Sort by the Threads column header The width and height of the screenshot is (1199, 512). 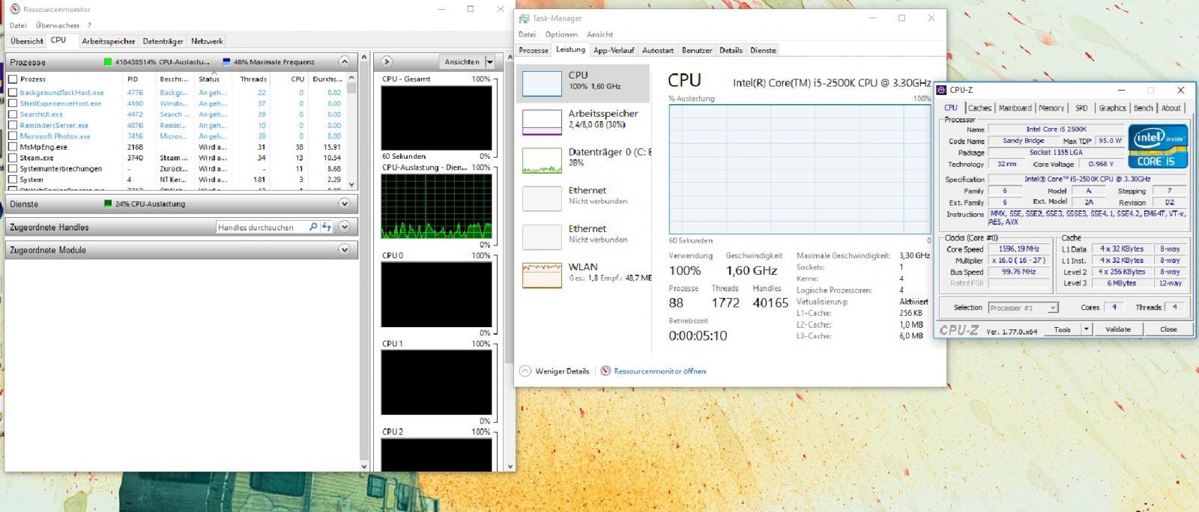click(253, 79)
